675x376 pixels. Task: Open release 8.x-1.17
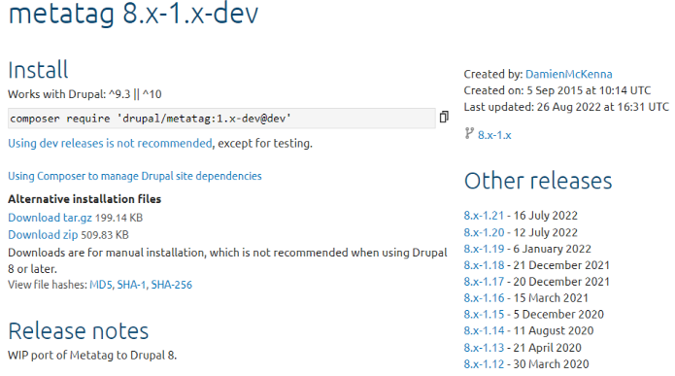coord(484,282)
